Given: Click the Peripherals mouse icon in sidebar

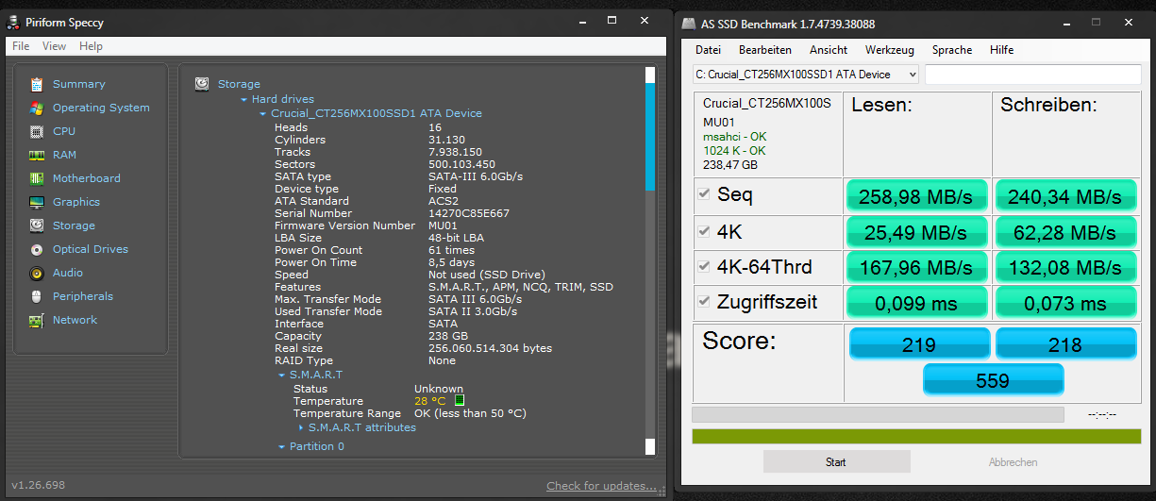Looking at the screenshot, I should pyautogui.click(x=37, y=296).
